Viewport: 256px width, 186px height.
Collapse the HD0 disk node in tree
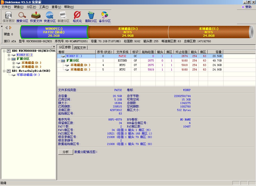(x=4, y=51)
